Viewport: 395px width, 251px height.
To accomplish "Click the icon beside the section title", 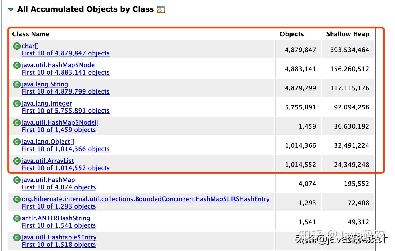I will click(161, 10).
